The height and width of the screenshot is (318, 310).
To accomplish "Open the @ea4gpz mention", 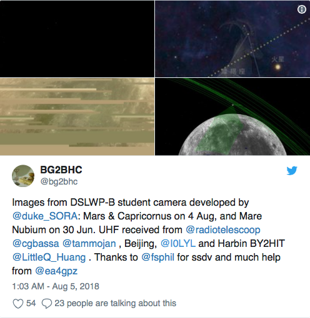I will (x=56, y=271).
